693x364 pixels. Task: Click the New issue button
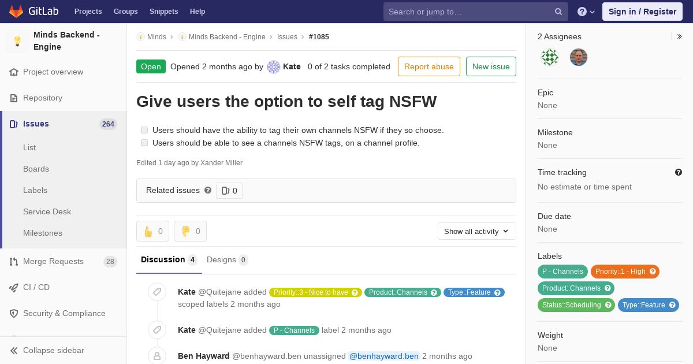[x=491, y=66]
